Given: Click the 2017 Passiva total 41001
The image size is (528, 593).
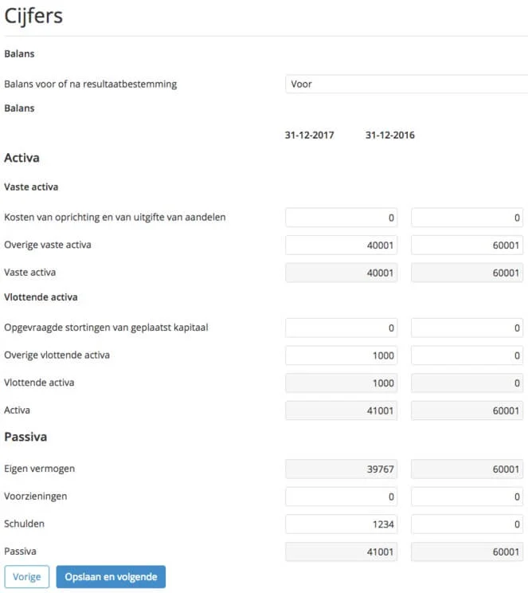Looking at the screenshot, I should click(x=342, y=552).
